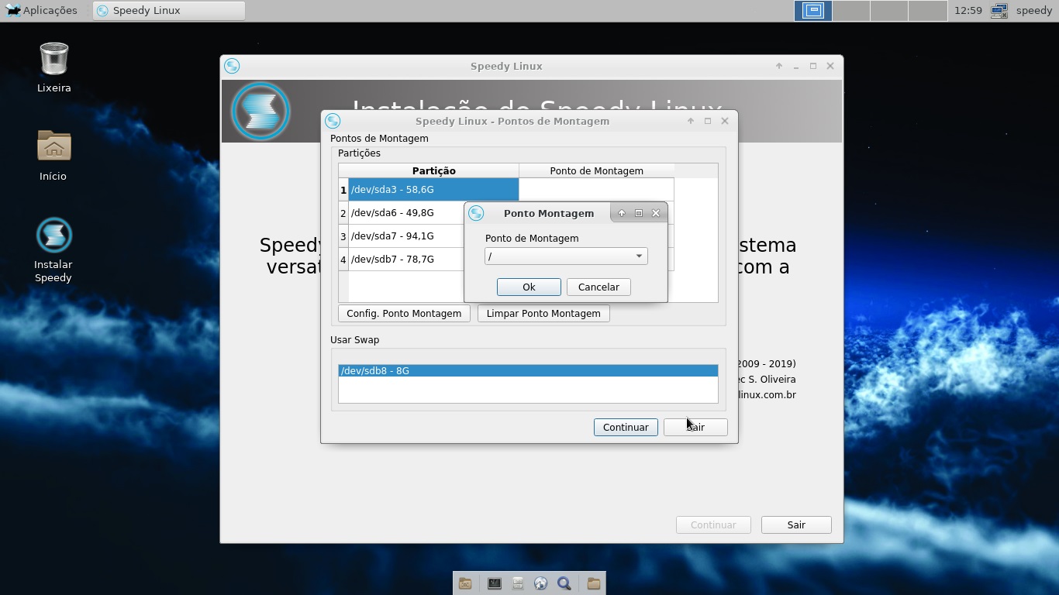1059x595 pixels.
Task: Click Continuar in Pontos de Montagem window
Action: [626, 428]
